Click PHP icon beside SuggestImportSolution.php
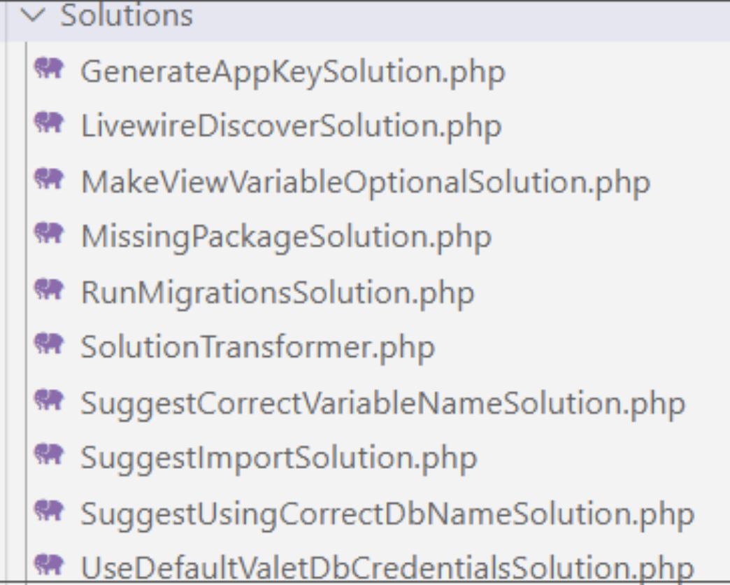The height and width of the screenshot is (585, 730). pyautogui.click(x=49, y=456)
